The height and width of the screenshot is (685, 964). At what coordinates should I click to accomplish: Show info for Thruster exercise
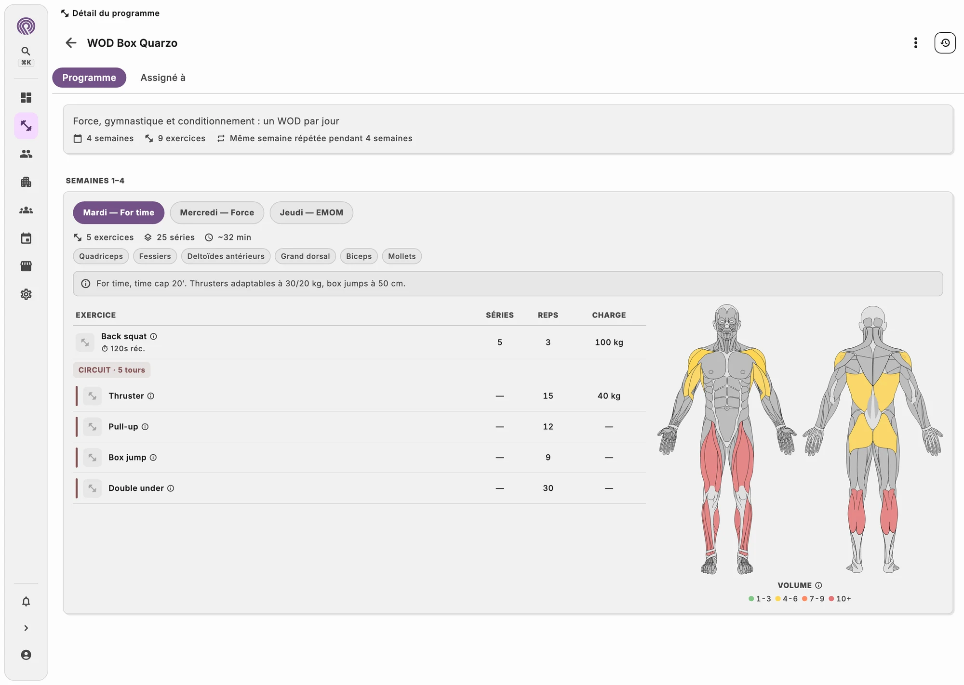pos(150,396)
